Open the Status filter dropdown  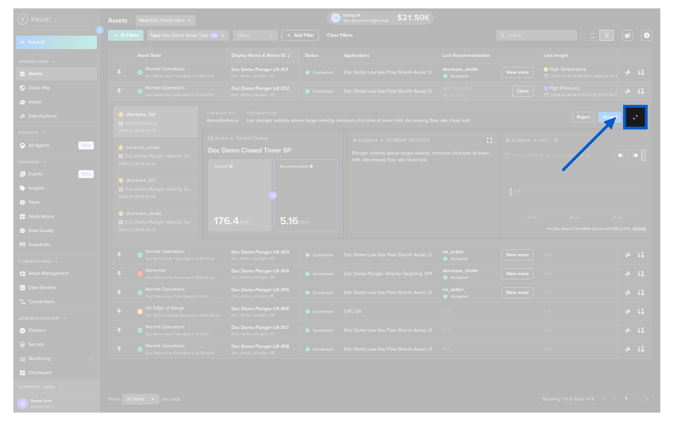[x=255, y=35]
